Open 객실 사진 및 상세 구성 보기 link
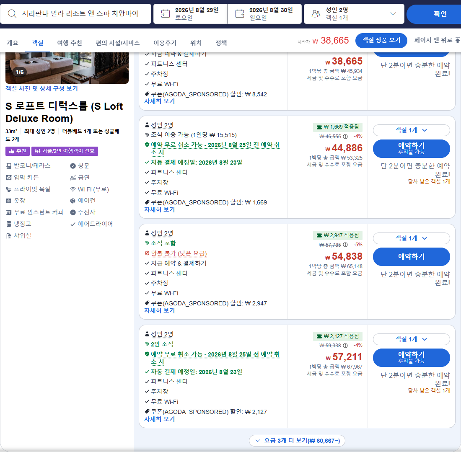 [41, 88]
